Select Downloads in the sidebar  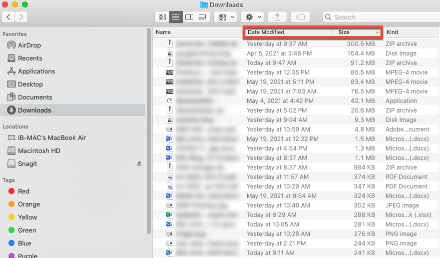(x=72, y=110)
